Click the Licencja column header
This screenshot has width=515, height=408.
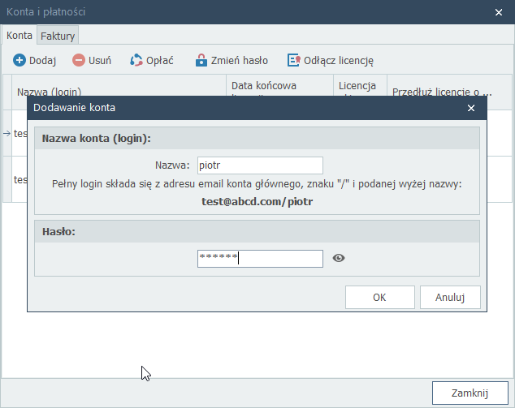359,85
